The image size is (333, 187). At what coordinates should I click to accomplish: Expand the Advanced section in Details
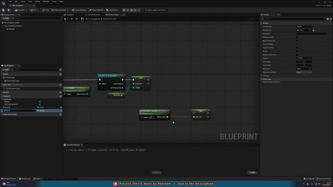pyautogui.click(x=262, y=76)
